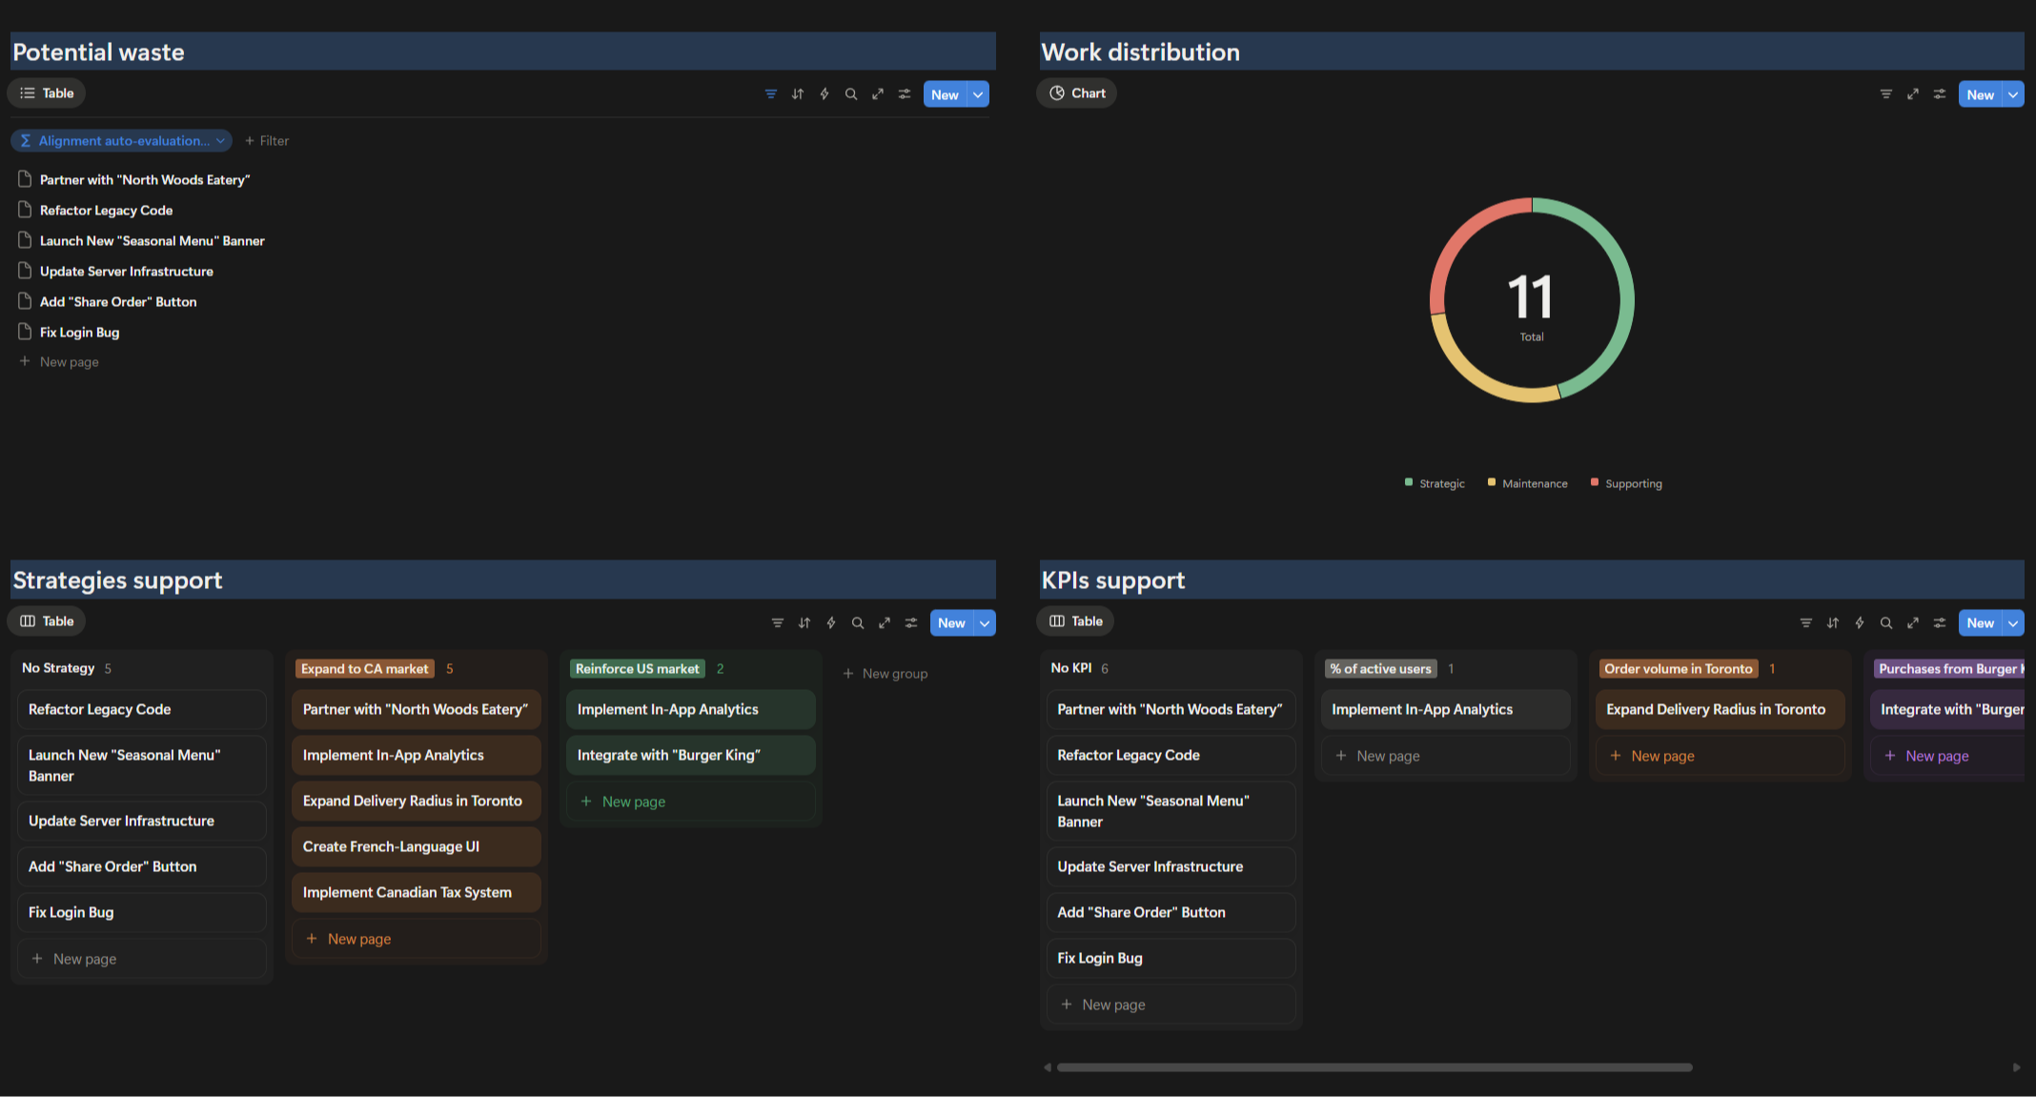Screen dimensions: 2036x1097
Task: Click search icon in Potential waste toolbar
Action: point(851,94)
